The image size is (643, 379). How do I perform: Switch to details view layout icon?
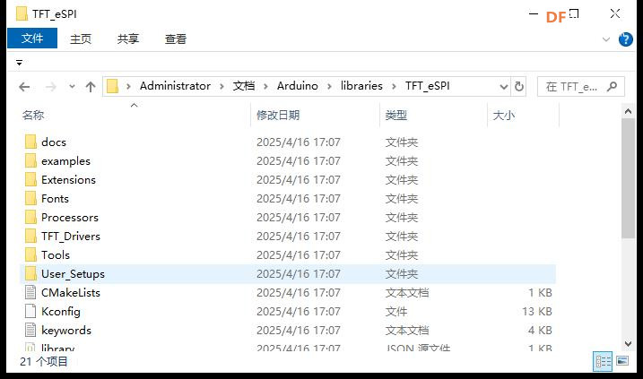(604, 361)
